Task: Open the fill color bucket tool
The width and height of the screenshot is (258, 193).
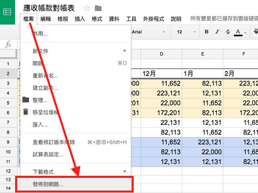Action: point(256,31)
